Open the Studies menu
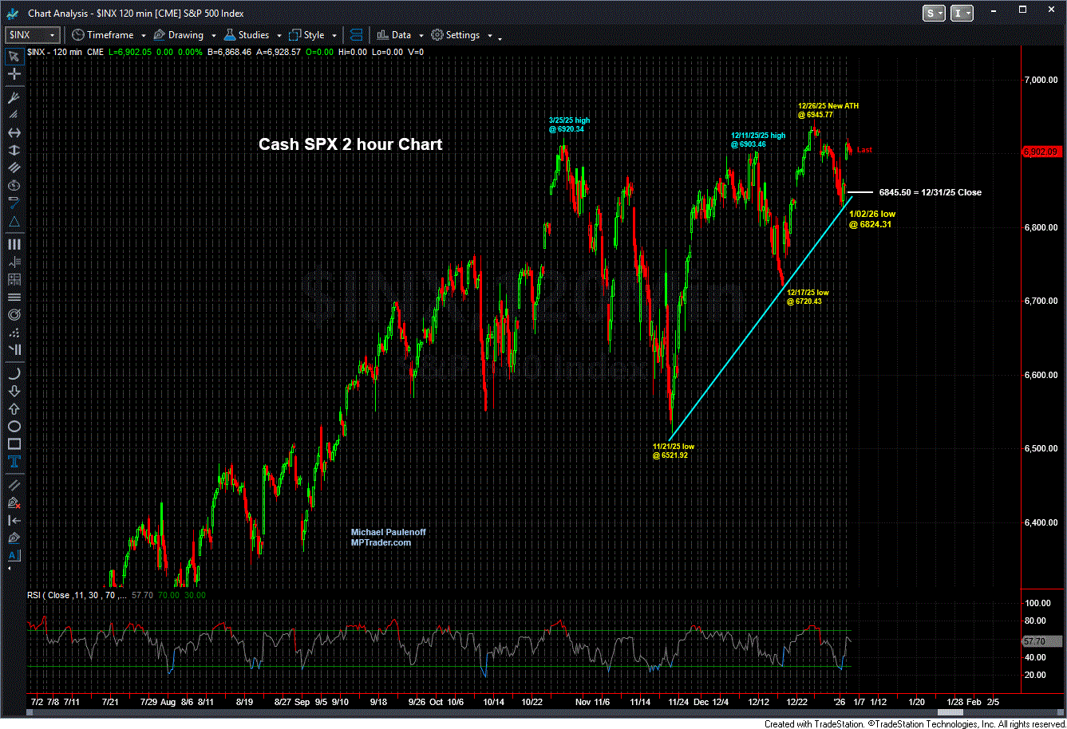Screen dimensions: 1067x729 tap(253, 35)
